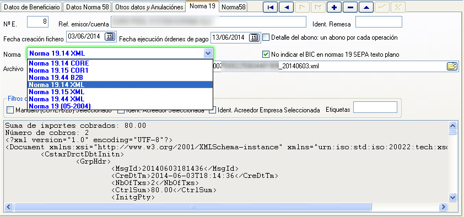Focus the Ident. Remesa input field

[x=379, y=22]
